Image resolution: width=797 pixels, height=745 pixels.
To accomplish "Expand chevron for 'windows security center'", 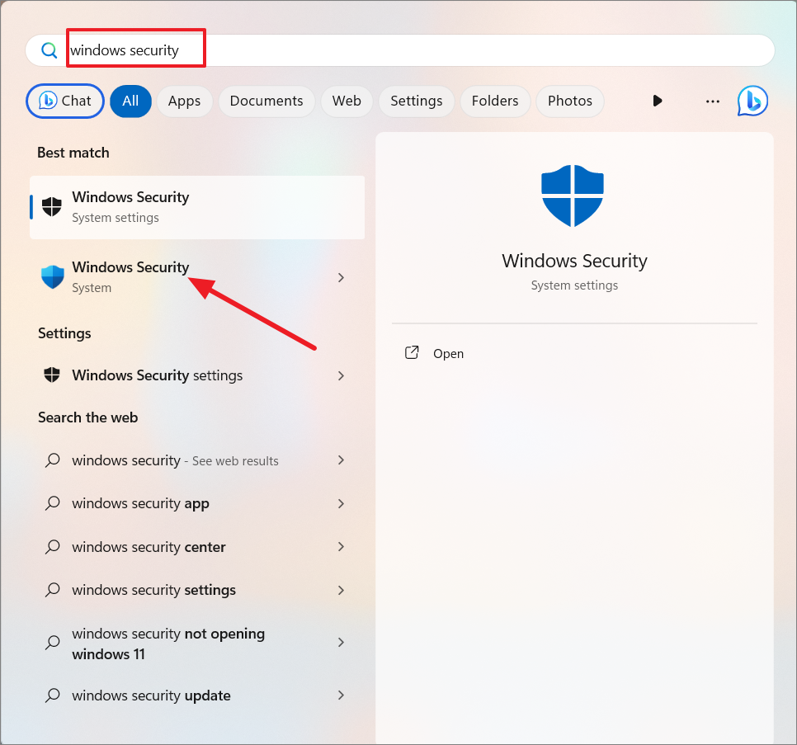I will [341, 547].
